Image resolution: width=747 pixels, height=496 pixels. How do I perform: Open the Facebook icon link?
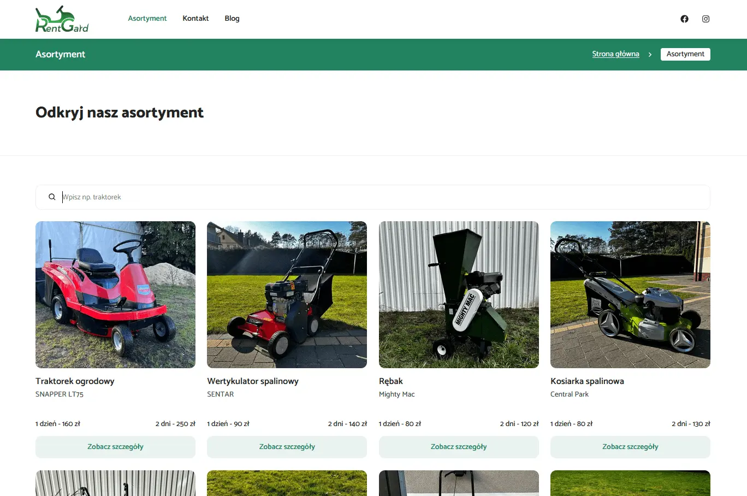(x=684, y=19)
